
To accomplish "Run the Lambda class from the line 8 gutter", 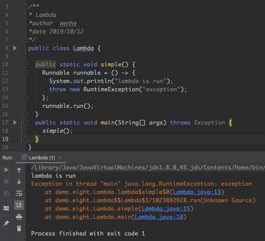I will coord(15,48).
